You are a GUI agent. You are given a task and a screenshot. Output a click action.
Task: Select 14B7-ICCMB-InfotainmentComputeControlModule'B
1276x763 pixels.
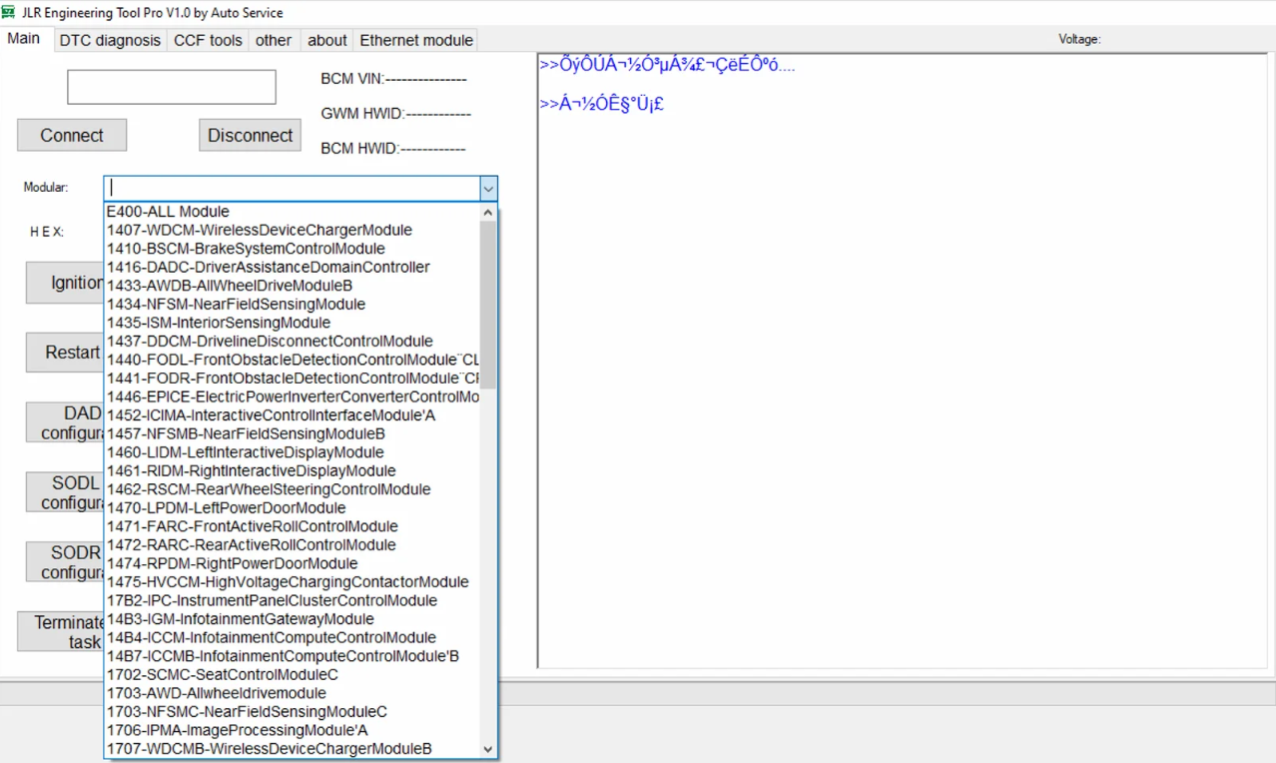(x=292, y=655)
